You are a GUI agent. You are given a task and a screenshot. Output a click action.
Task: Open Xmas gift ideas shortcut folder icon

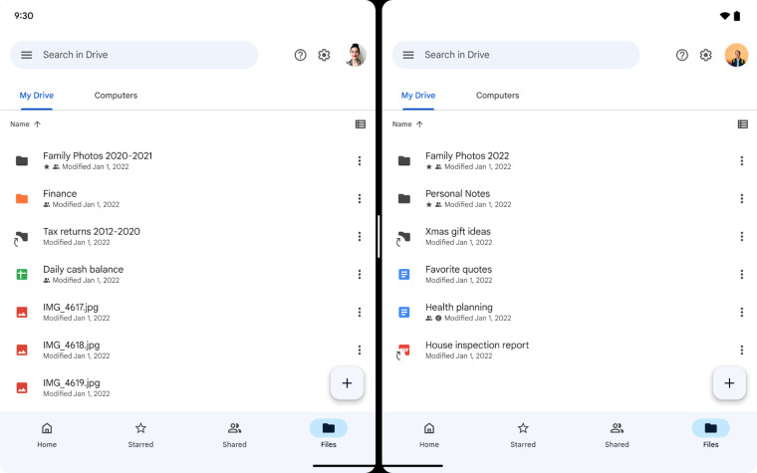coord(403,238)
